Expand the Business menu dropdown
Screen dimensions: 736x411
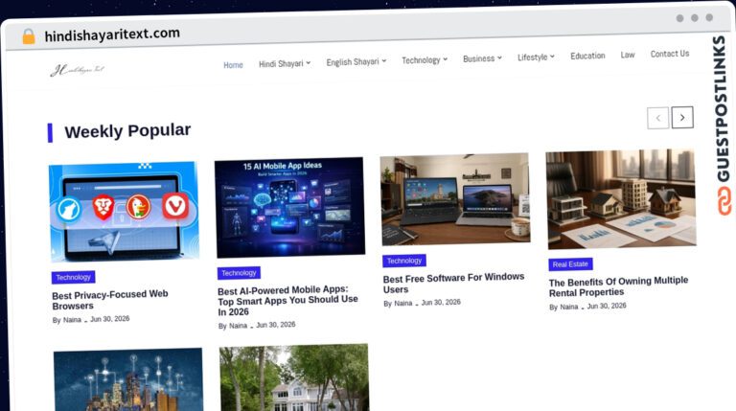482,58
